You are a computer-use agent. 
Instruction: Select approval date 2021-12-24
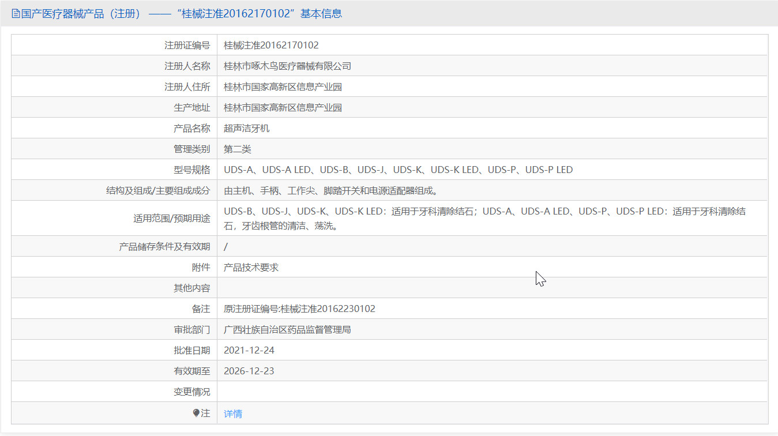tap(249, 350)
